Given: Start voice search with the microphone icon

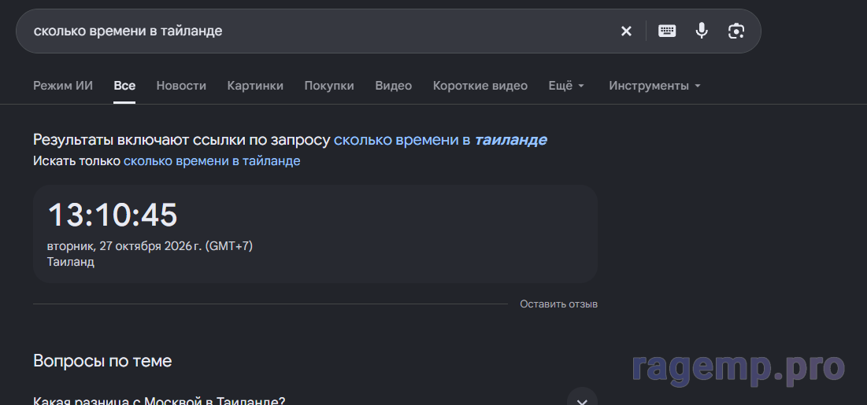Looking at the screenshot, I should click(x=702, y=31).
